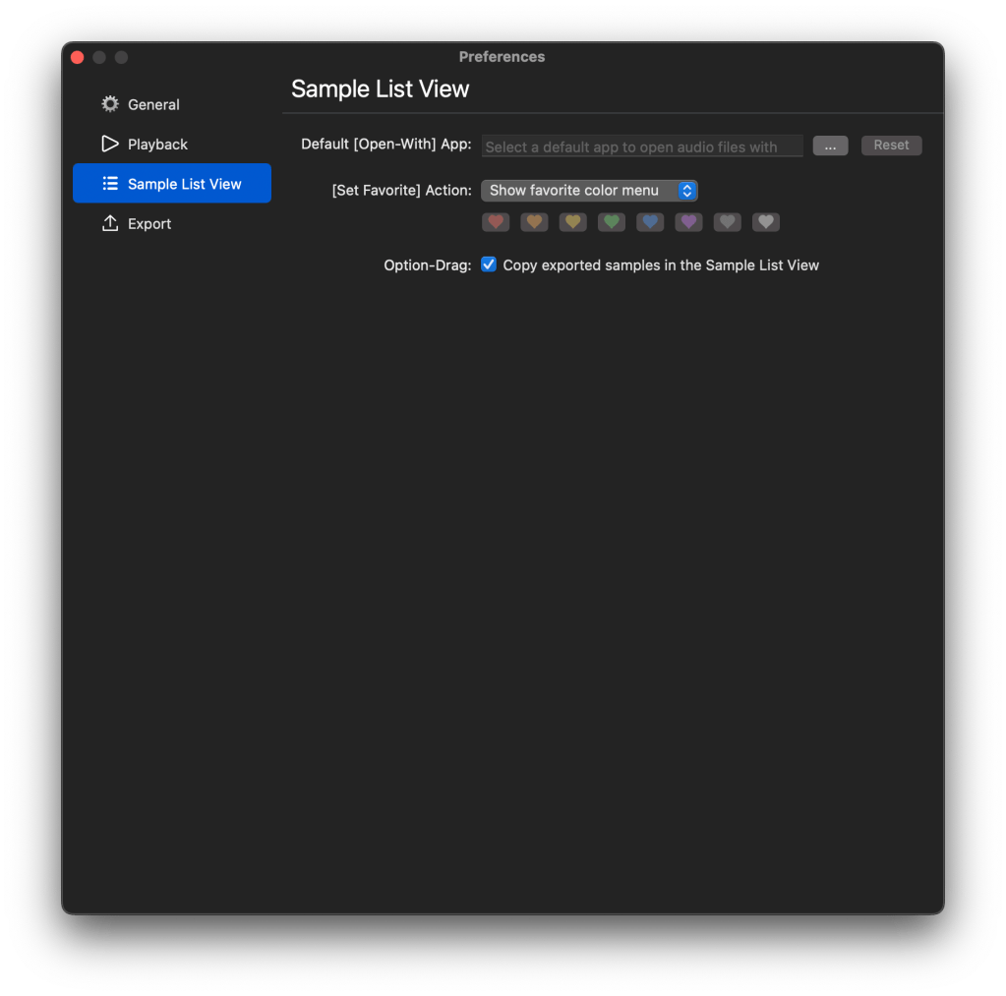Select the blue heart favorite color

point(650,223)
